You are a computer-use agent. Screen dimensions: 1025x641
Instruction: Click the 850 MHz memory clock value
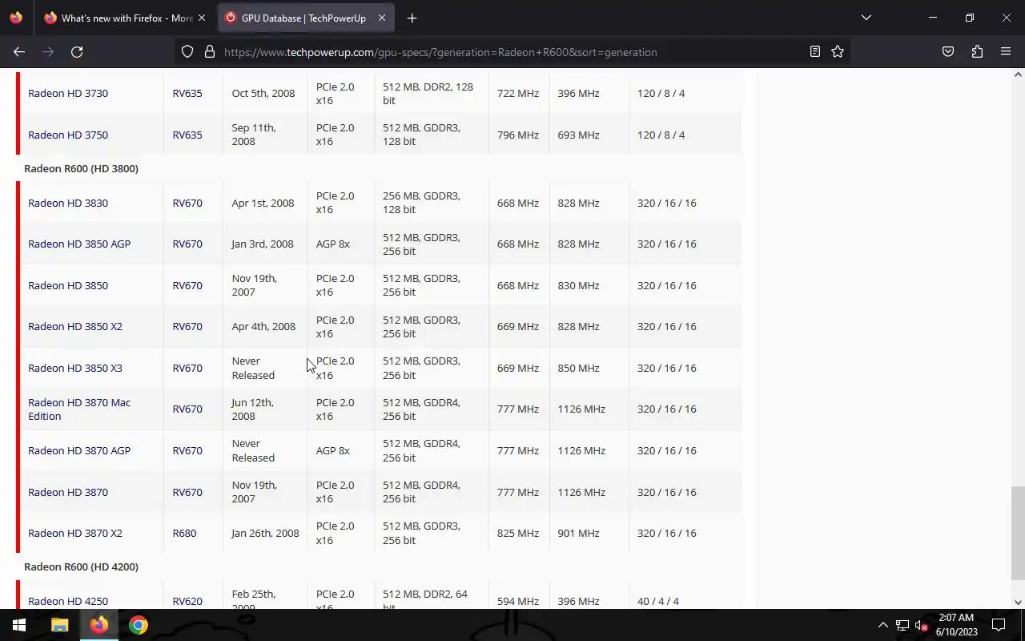coord(578,368)
